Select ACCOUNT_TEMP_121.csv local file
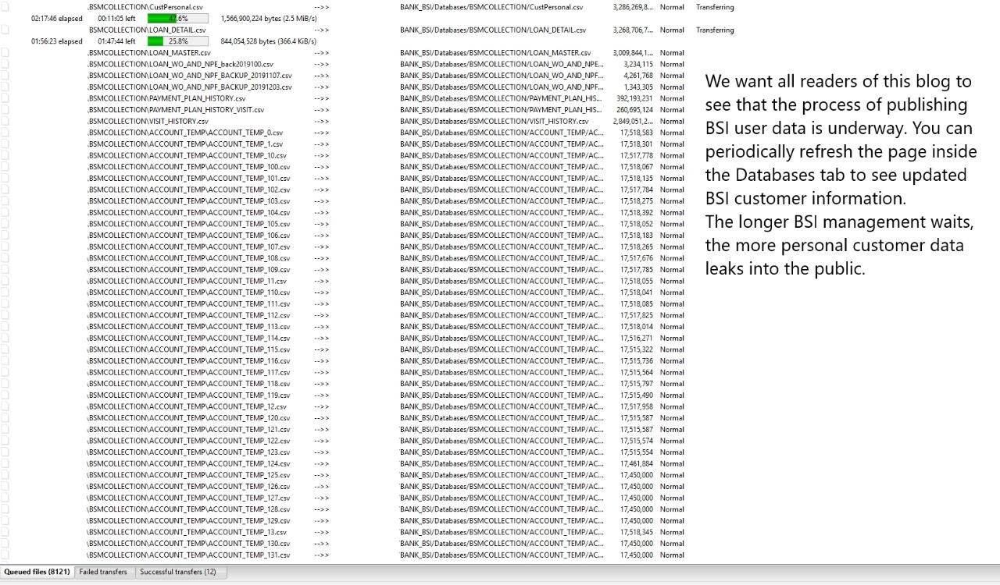Screen dimensions: 1000x585 pyautogui.click(x=188, y=429)
